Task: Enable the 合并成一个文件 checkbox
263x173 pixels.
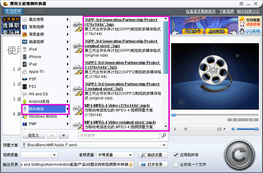Action: click(x=176, y=165)
